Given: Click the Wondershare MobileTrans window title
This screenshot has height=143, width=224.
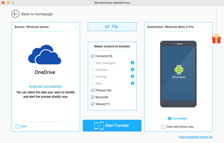Looking at the screenshot, I should 112,3.
